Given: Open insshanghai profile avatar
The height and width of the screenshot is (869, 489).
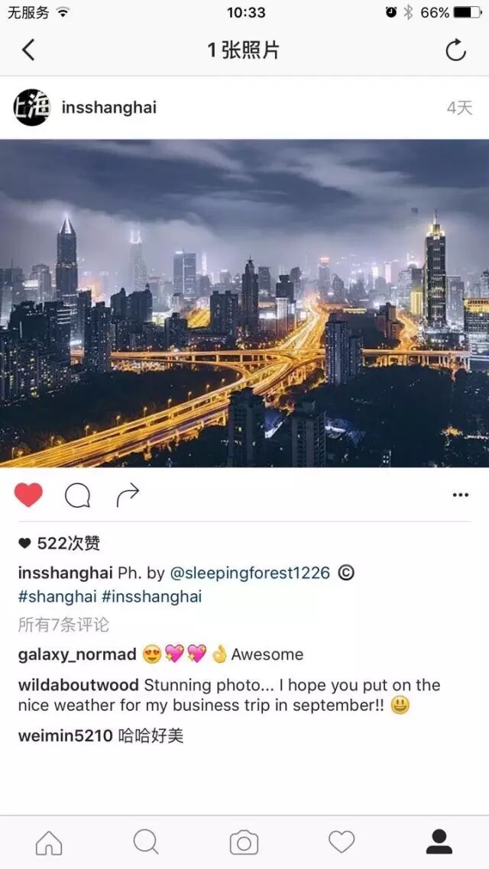Looking at the screenshot, I should click(31, 108).
